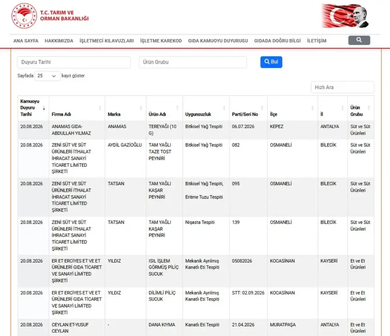Click the ANAMAS brand cell

pos(125,130)
